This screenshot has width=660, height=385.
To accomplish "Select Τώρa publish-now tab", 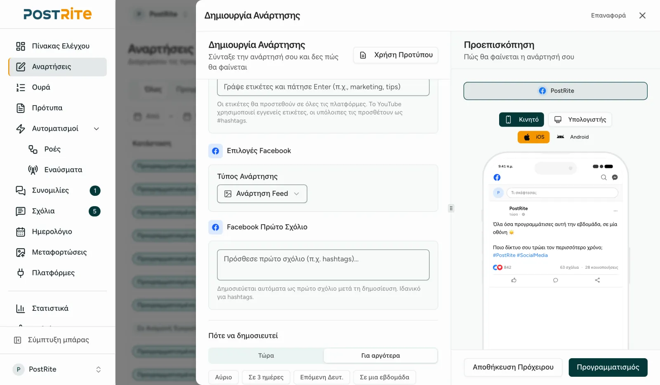I will 266,356.
